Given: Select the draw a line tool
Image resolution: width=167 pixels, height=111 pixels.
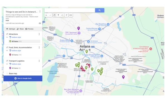Looking at the screenshot, I should 62,15.
